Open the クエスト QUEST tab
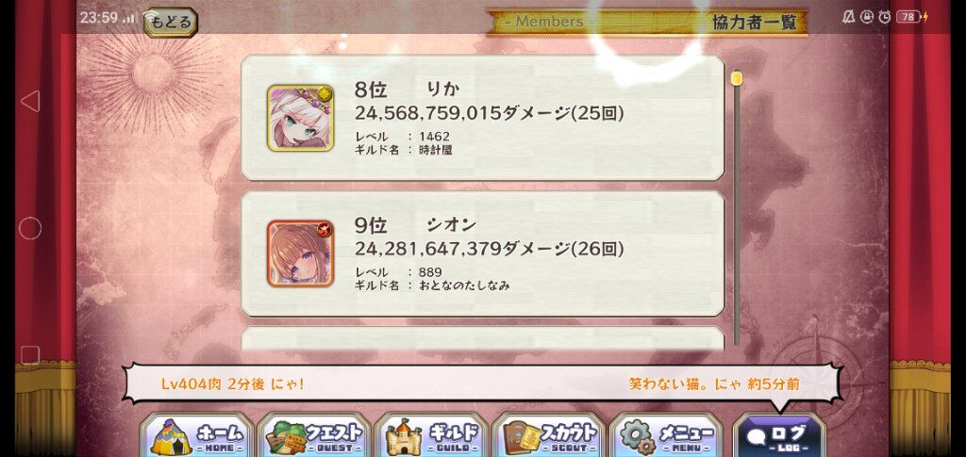This screenshot has height=457, width=966. tap(314, 435)
